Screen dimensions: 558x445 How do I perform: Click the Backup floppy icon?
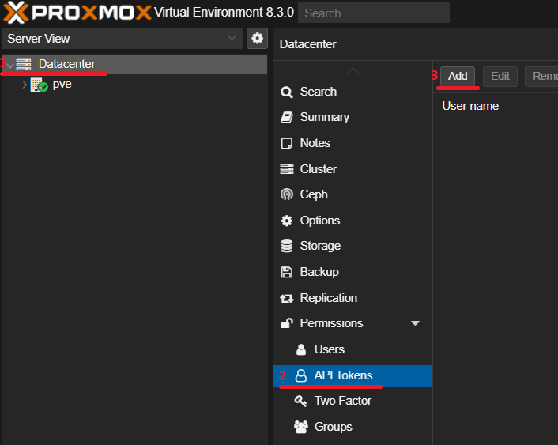286,272
